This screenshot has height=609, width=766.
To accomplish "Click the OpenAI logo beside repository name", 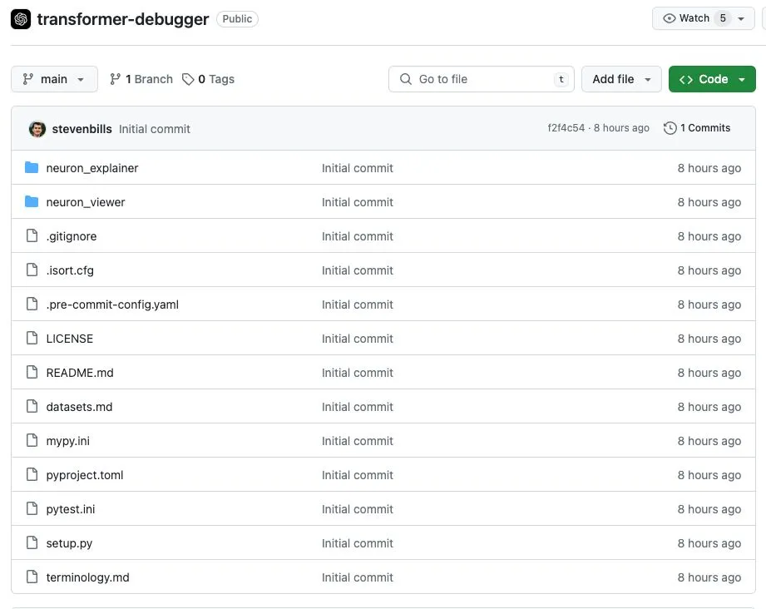I will 21,19.
